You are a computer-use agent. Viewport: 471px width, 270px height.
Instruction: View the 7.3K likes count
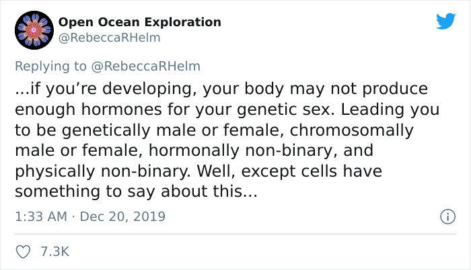[55, 251]
